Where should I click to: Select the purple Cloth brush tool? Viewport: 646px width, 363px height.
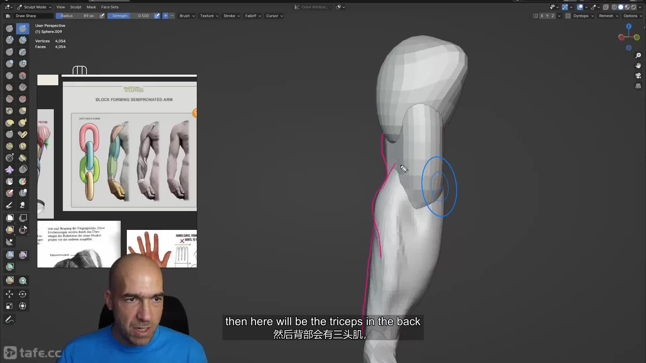(x=9, y=170)
